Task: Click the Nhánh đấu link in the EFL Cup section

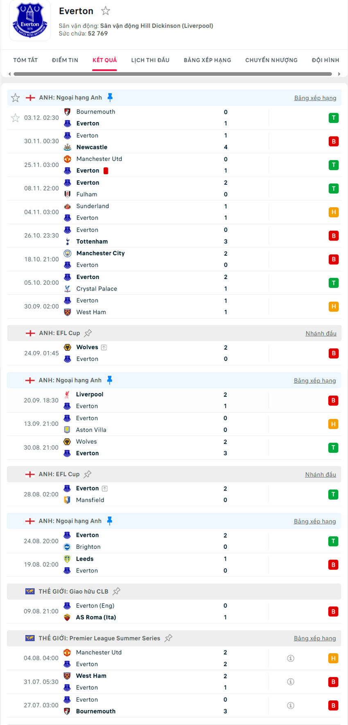Action: click(x=321, y=333)
